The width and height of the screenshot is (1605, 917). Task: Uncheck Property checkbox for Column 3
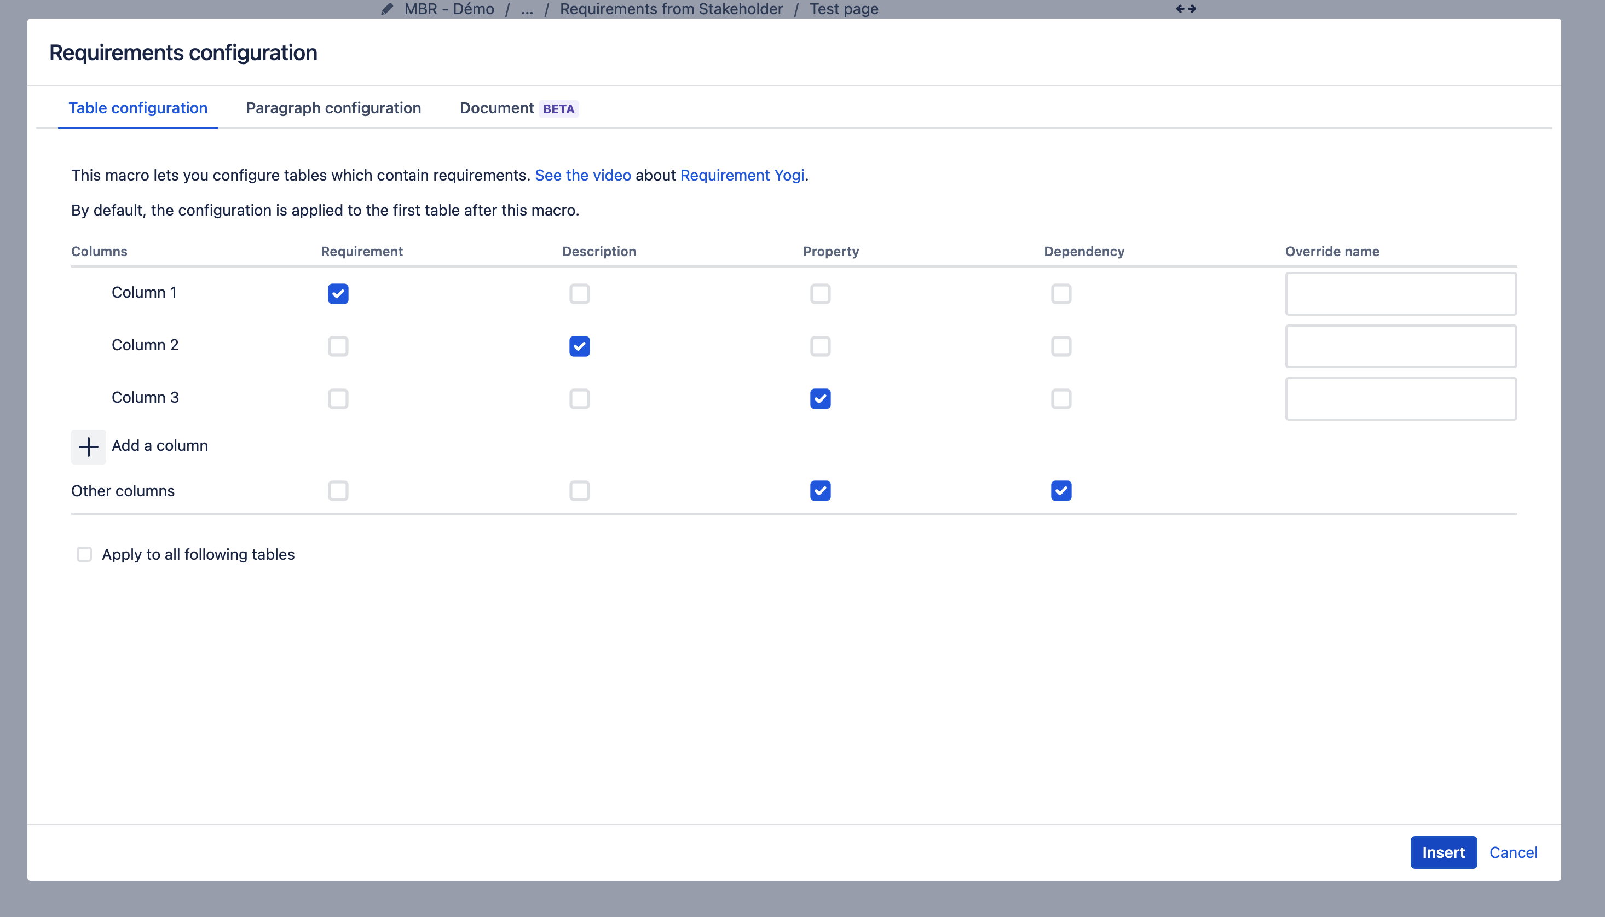click(x=820, y=399)
